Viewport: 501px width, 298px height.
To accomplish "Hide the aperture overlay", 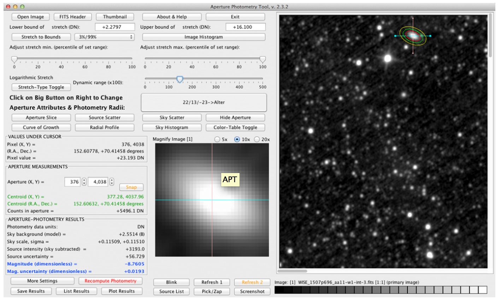I will point(235,117).
